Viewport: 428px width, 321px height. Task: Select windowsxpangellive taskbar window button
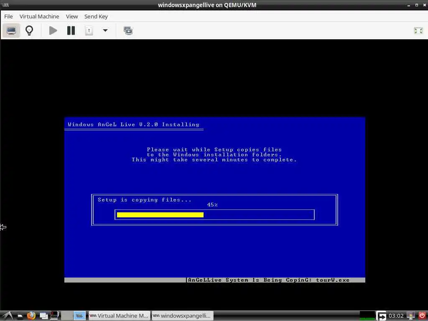(183, 316)
